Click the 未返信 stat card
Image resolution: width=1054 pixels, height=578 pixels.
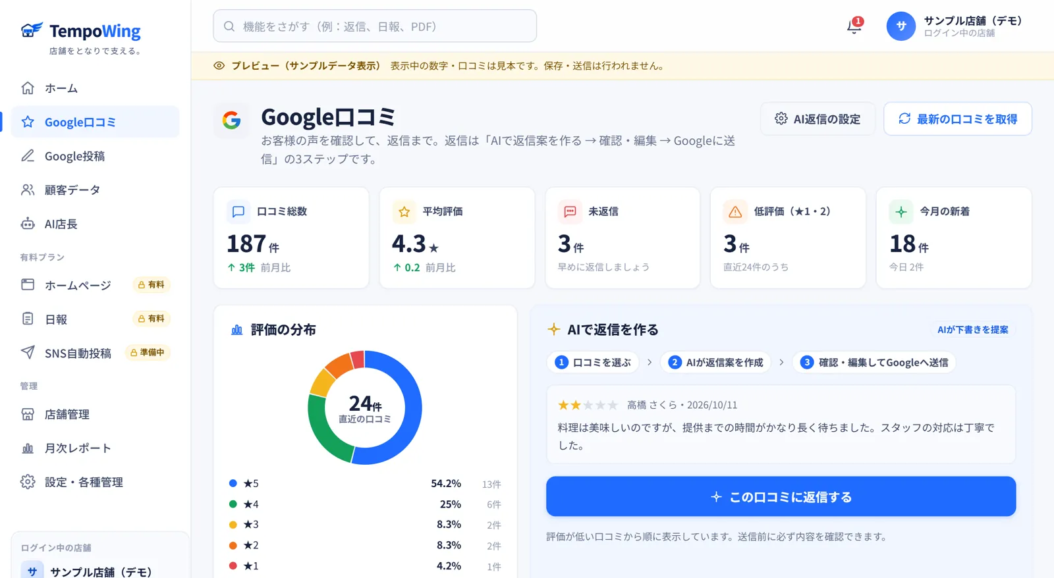pos(623,238)
